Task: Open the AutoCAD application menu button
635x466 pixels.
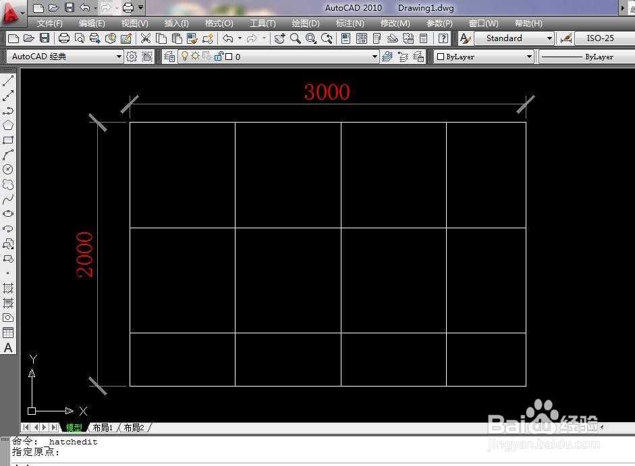Action: [x=12, y=13]
